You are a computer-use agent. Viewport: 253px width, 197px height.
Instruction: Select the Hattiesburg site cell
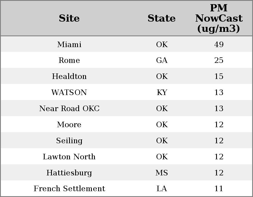[69, 173]
